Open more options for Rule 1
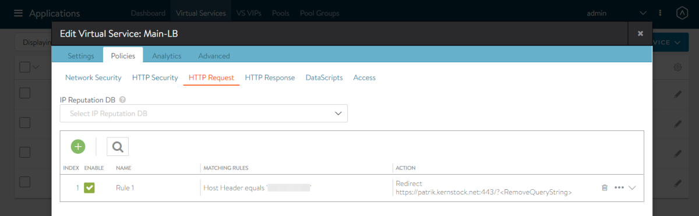699x216 pixels. 619,187
